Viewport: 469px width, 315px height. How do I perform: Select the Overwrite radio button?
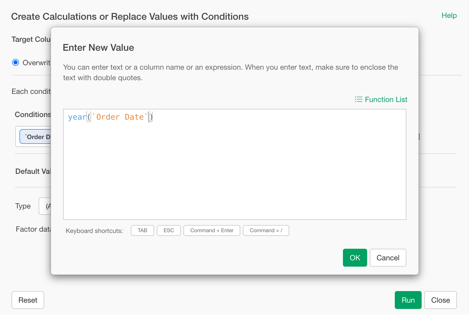click(16, 63)
